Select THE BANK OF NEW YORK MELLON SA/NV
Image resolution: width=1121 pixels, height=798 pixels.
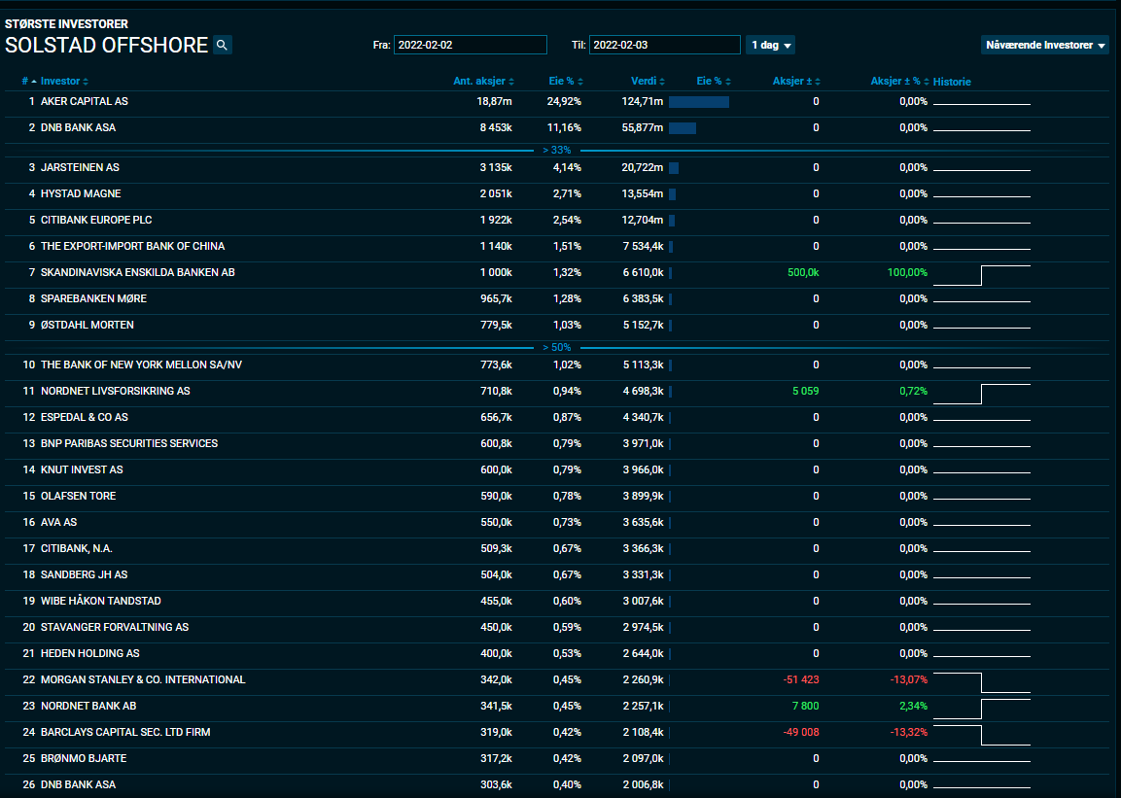click(x=142, y=365)
